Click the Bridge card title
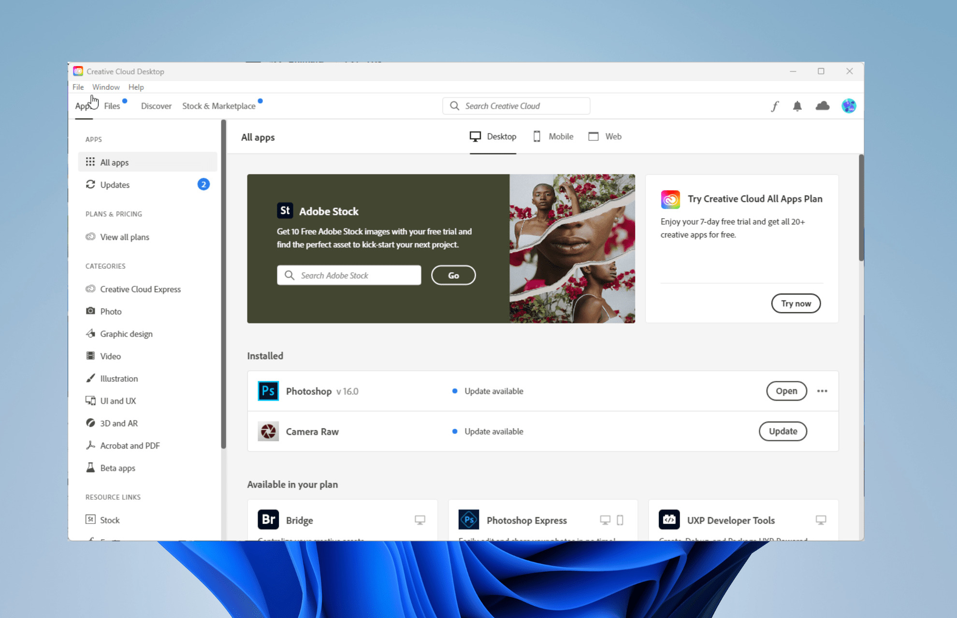The width and height of the screenshot is (957, 618). tap(300, 520)
